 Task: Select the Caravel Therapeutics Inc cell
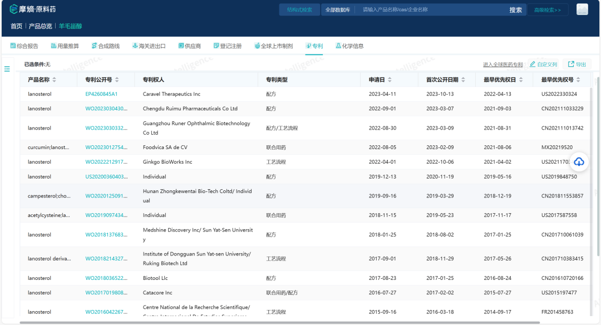tap(171, 94)
